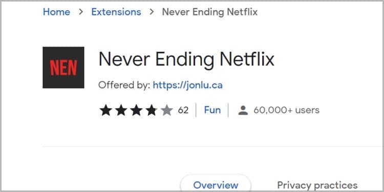The width and height of the screenshot is (384, 192).
Task: Click the second rating star
Action: pos(121,111)
